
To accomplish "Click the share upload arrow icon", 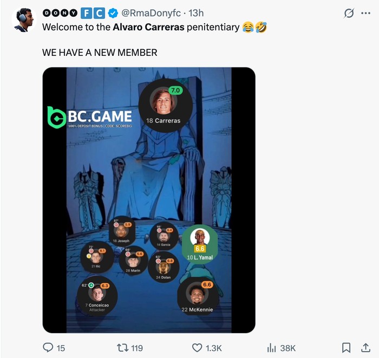I will (365, 348).
